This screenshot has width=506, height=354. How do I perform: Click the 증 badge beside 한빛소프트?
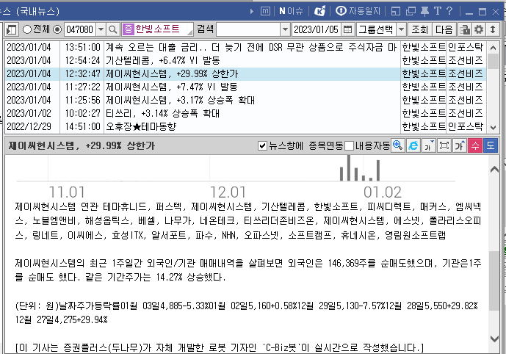click(129, 29)
